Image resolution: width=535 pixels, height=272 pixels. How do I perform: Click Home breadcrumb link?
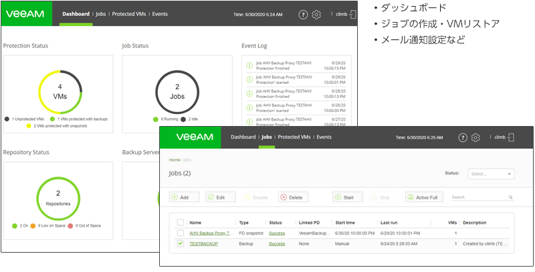pos(175,160)
